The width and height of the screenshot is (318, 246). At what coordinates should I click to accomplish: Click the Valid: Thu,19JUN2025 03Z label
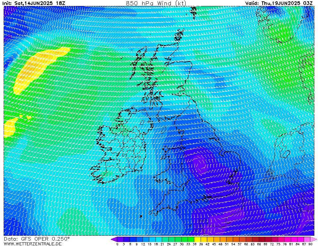(x=279, y=3)
